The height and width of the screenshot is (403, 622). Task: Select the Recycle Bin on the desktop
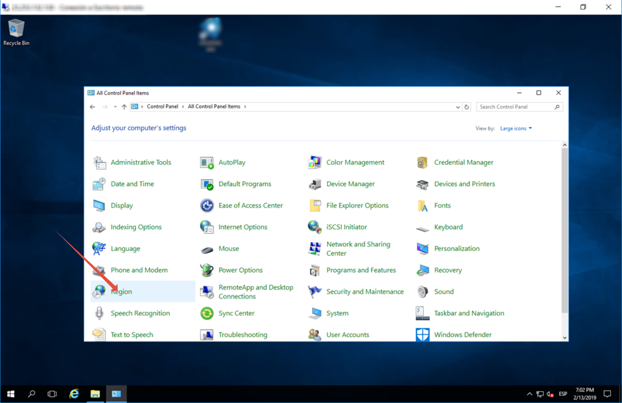(x=16, y=33)
